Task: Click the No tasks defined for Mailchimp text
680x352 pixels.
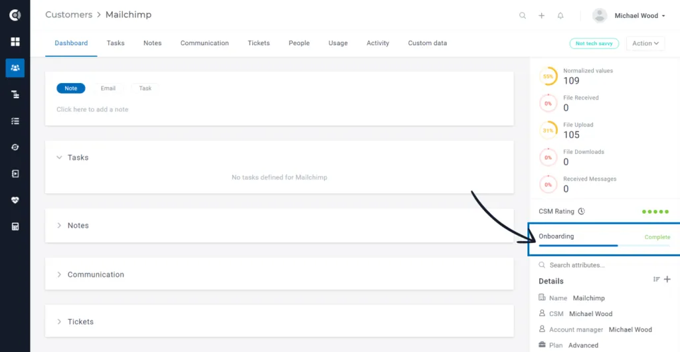Action: [x=280, y=177]
